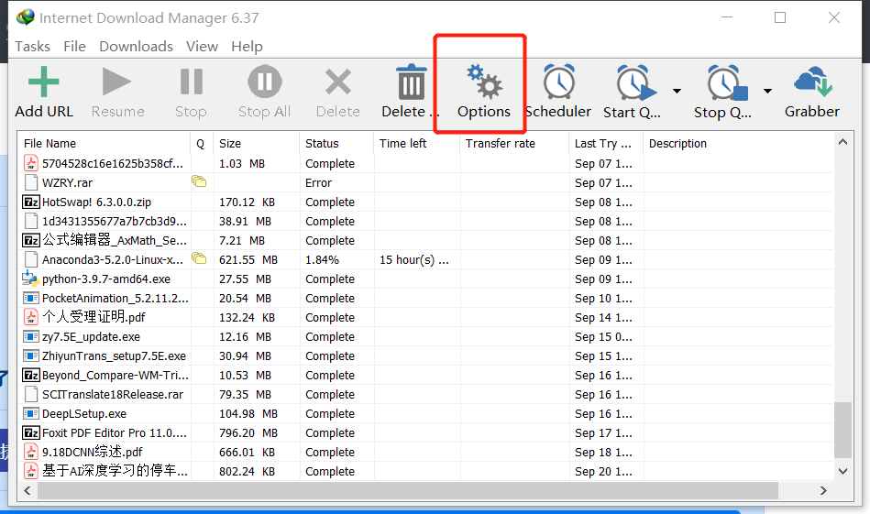Click 7z icon of Beyond_Compare row
Image resolution: width=870 pixels, height=514 pixels.
(x=31, y=375)
